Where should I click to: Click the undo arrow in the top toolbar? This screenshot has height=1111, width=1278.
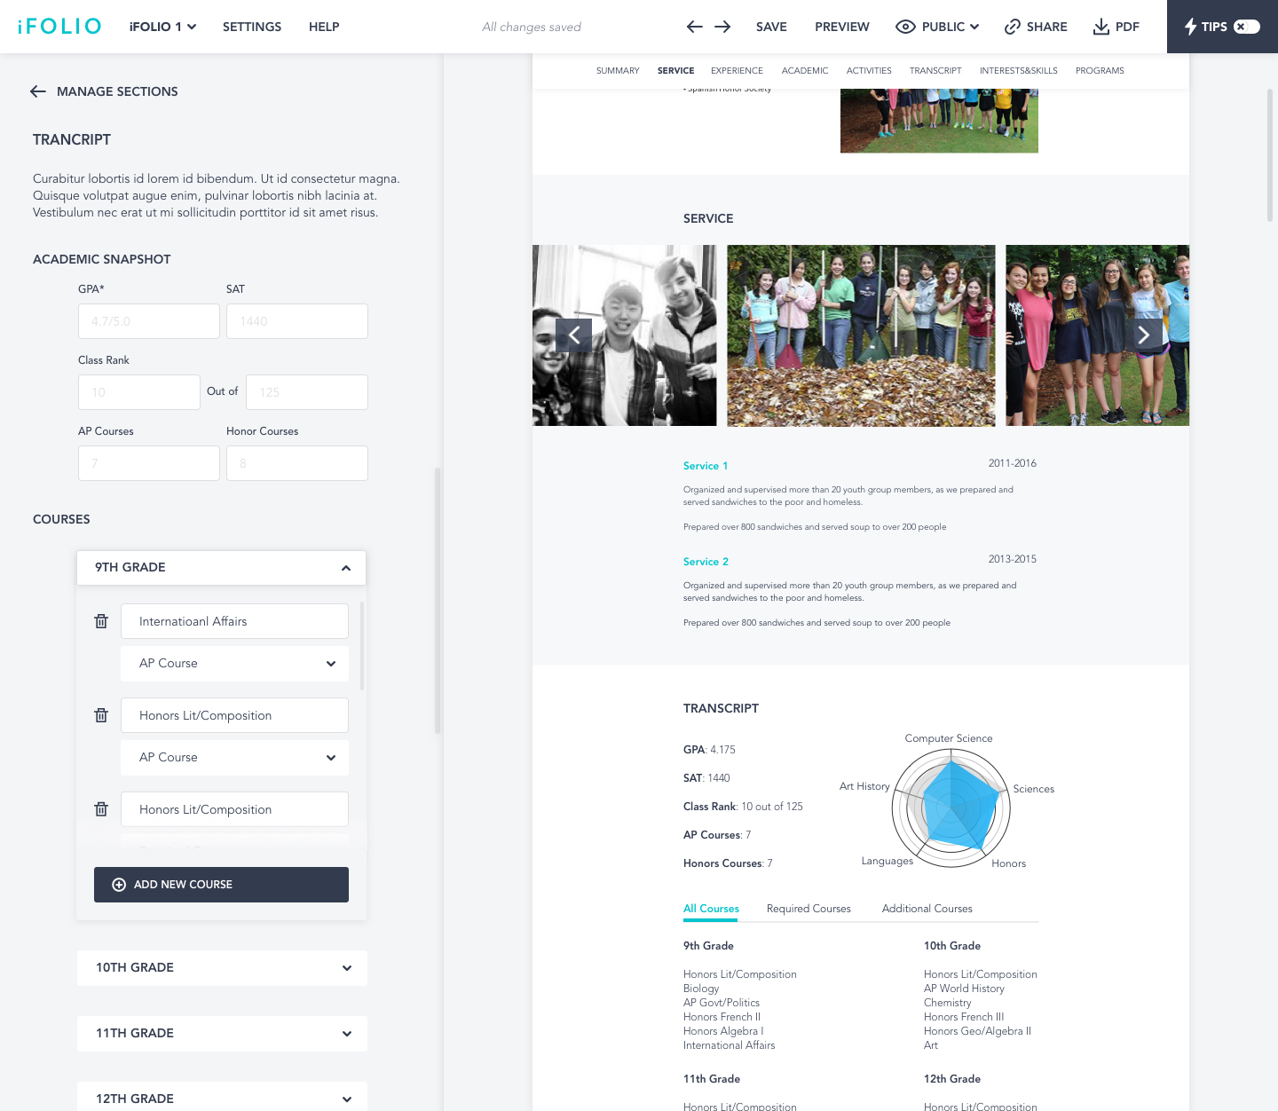pyautogui.click(x=694, y=27)
